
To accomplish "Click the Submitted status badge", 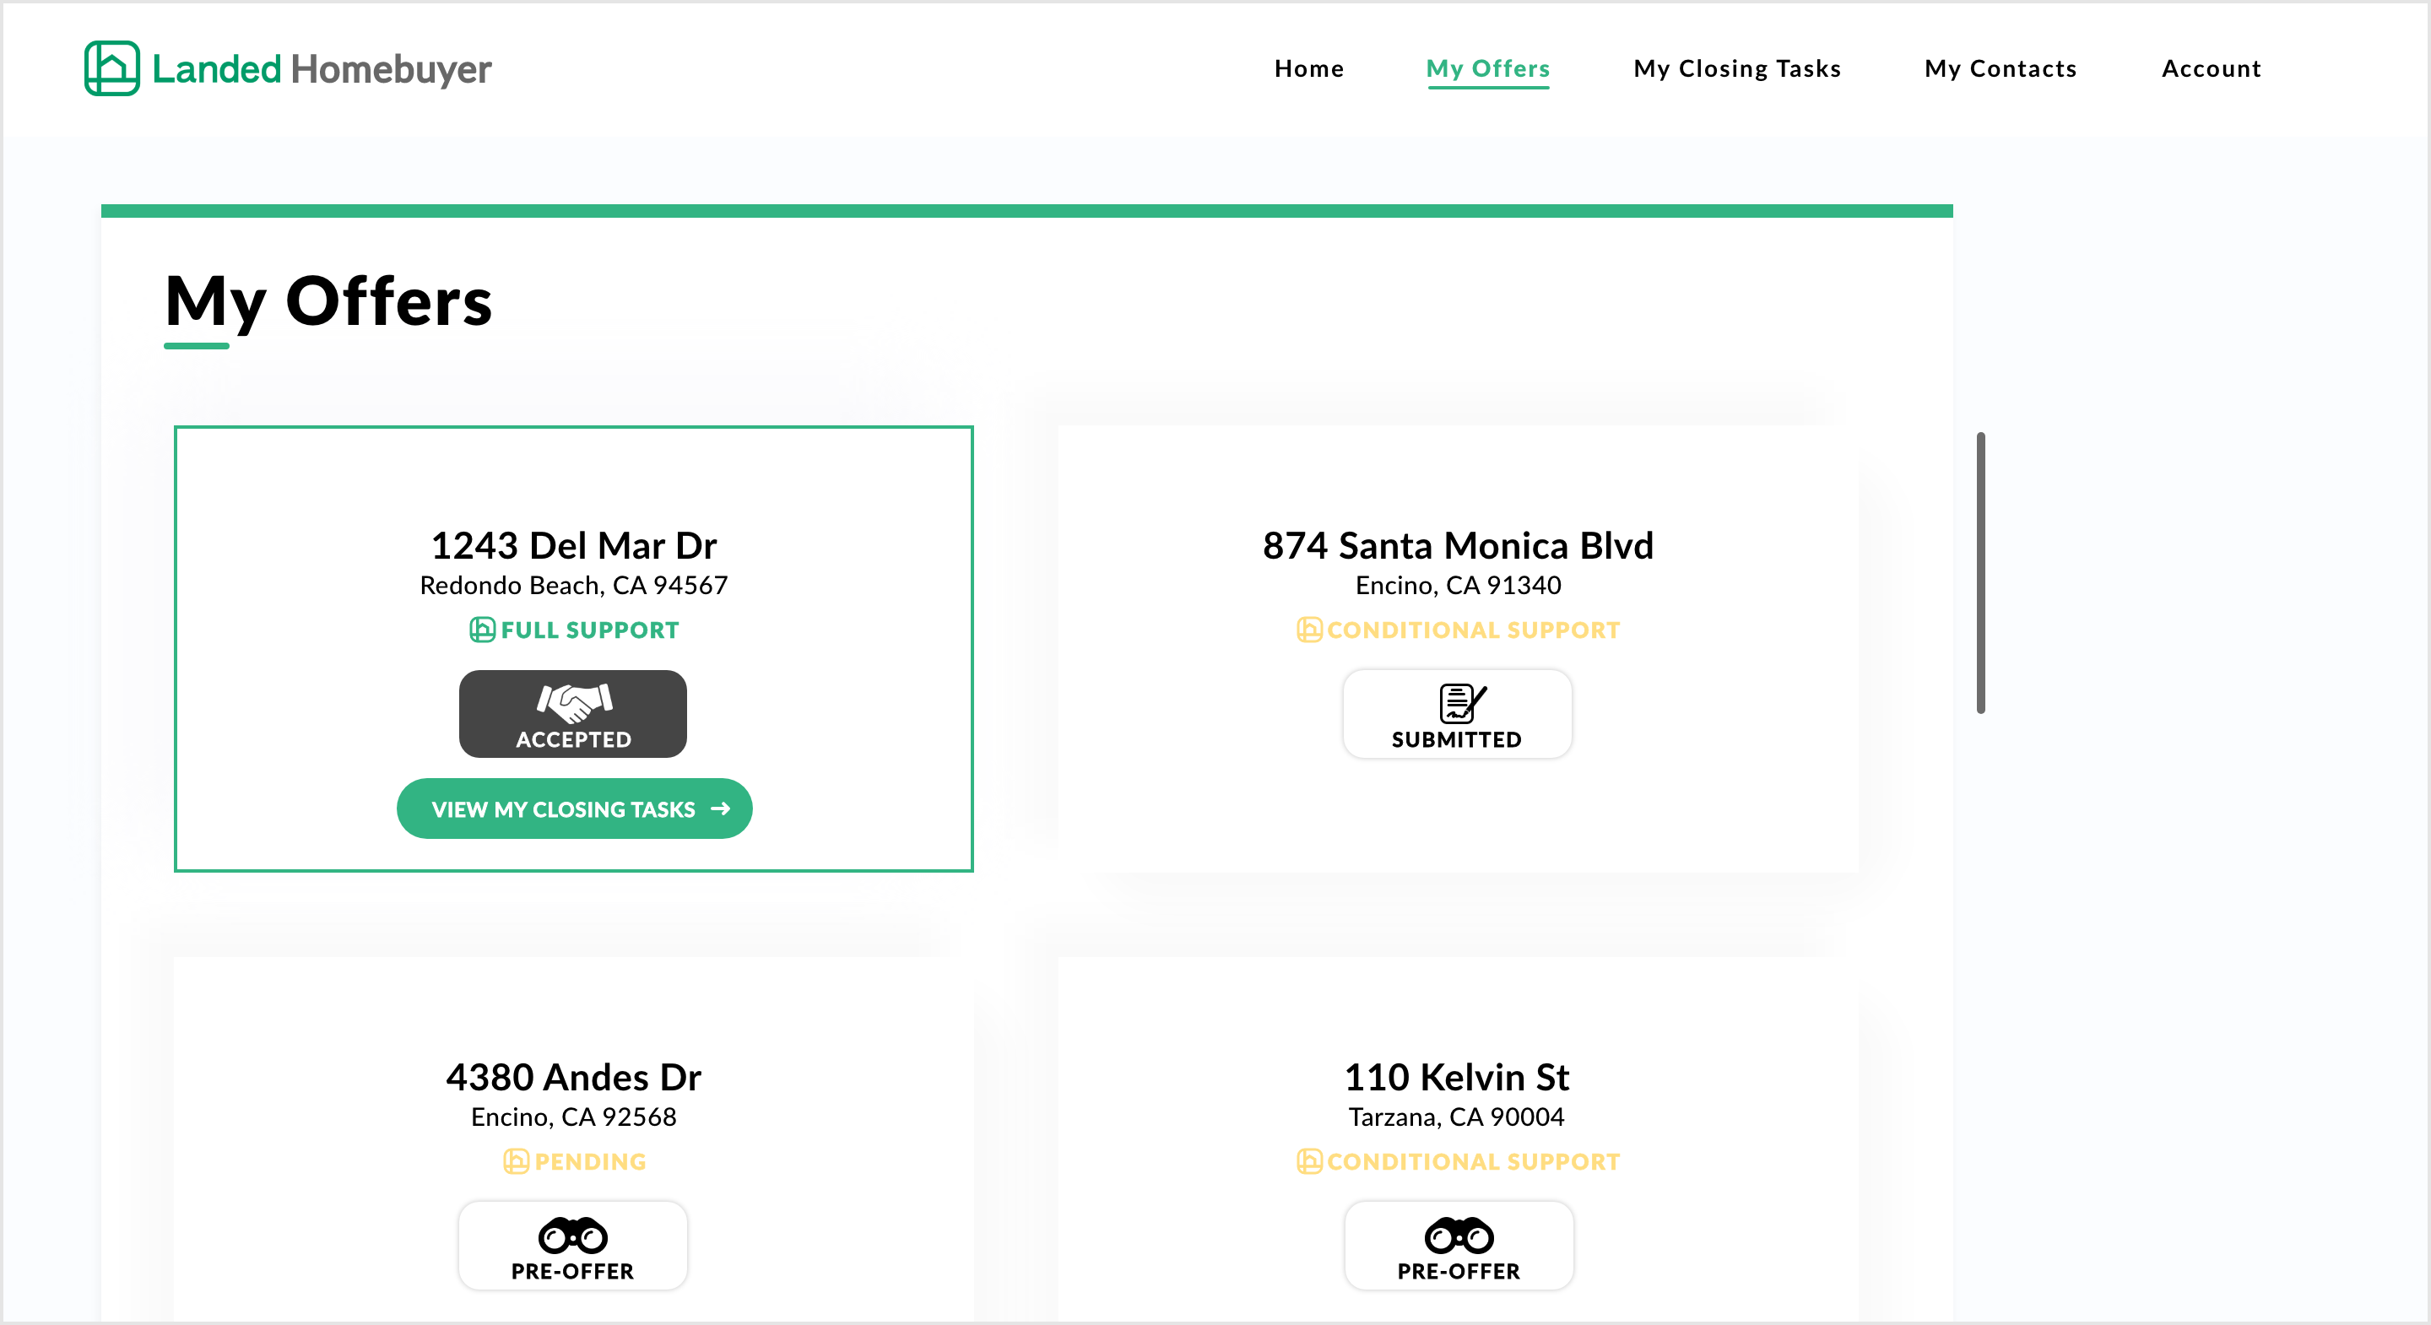I will pyautogui.click(x=1457, y=715).
